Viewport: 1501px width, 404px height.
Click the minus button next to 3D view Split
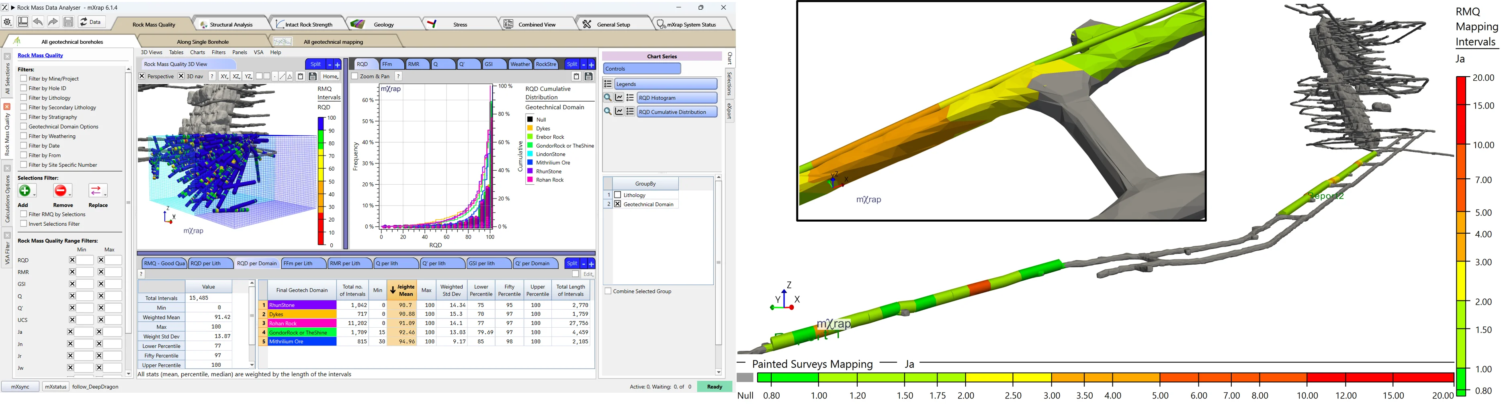329,65
